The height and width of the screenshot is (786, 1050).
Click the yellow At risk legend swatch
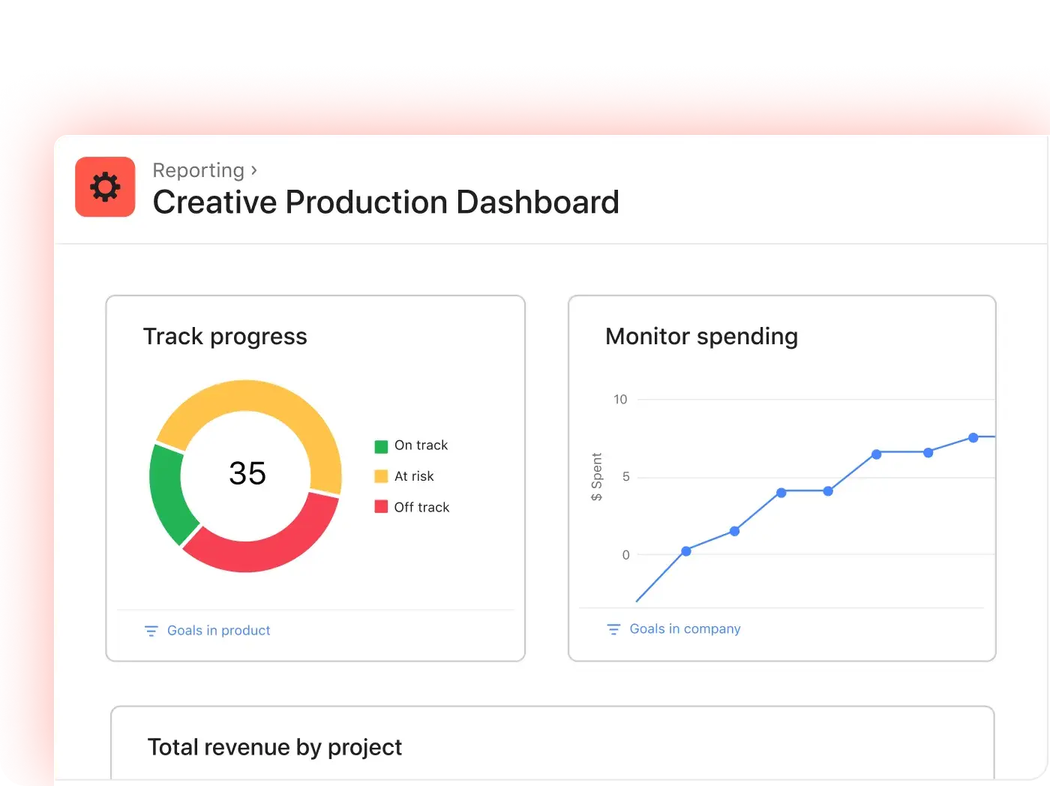point(381,476)
